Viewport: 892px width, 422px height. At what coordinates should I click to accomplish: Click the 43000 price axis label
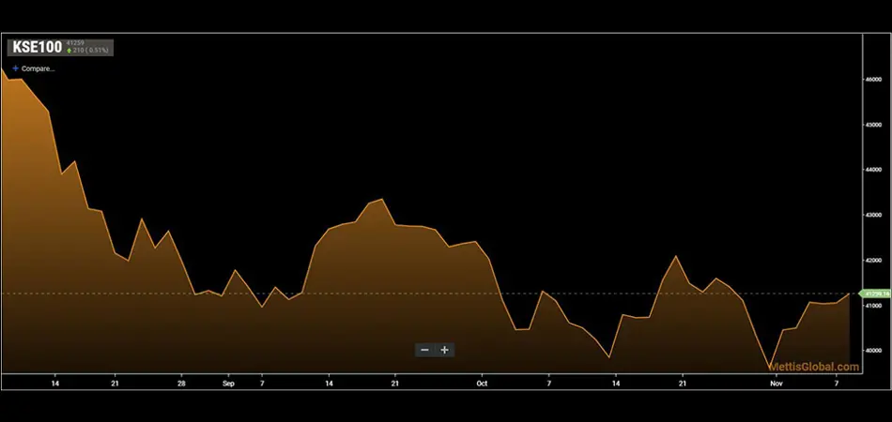(x=873, y=215)
